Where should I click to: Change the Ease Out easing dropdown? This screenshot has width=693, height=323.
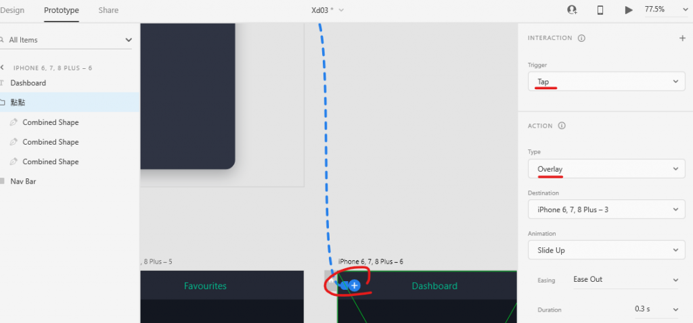point(625,279)
